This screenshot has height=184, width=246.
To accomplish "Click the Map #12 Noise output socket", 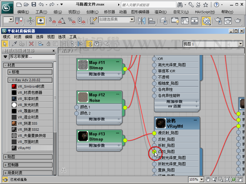I will (125, 107).
